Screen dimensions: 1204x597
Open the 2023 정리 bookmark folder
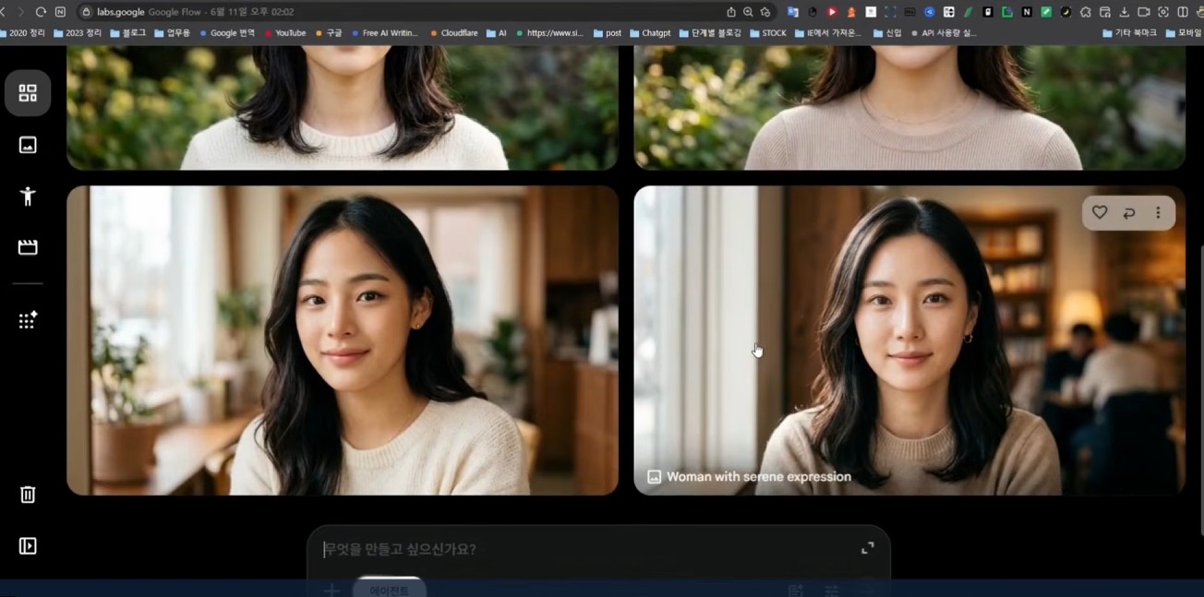(78, 33)
